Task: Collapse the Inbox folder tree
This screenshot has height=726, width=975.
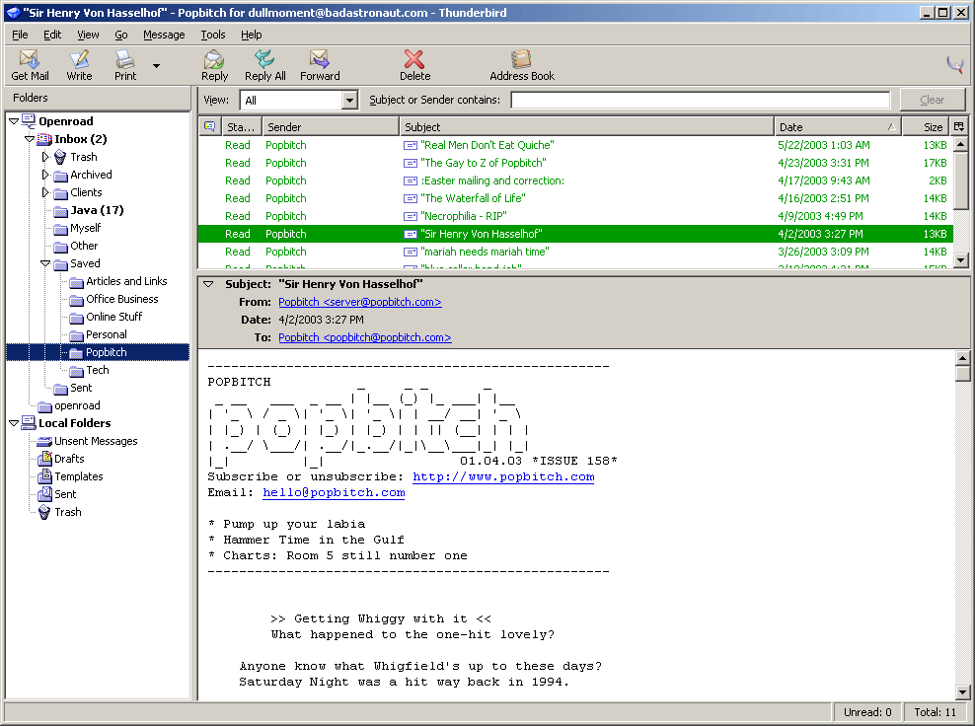Action: point(30,139)
